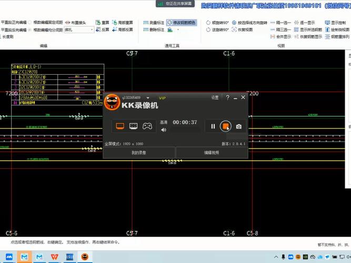
Task: Click 局部重算 tool
Action: [123, 23]
